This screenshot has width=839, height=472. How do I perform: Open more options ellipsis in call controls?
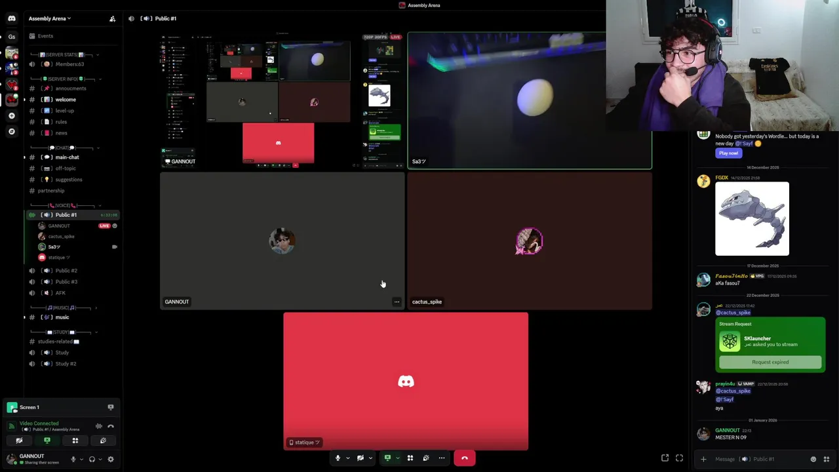[442, 458]
